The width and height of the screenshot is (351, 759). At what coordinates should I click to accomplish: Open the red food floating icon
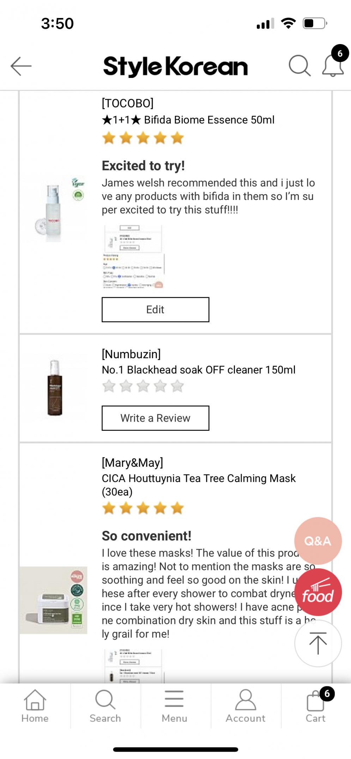pyautogui.click(x=318, y=592)
